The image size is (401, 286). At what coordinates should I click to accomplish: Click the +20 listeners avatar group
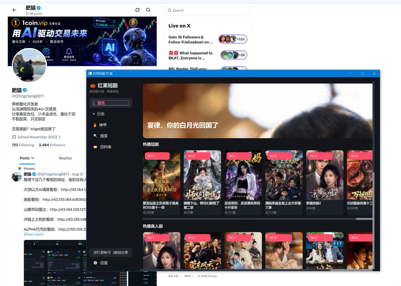point(234,55)
